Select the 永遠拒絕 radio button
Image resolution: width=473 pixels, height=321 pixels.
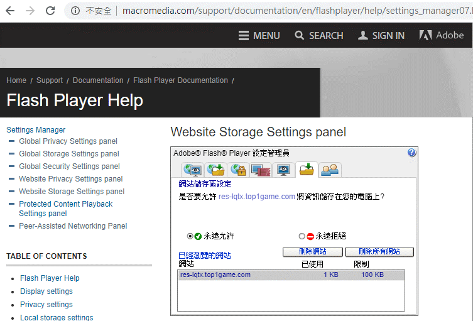[302, 236]
